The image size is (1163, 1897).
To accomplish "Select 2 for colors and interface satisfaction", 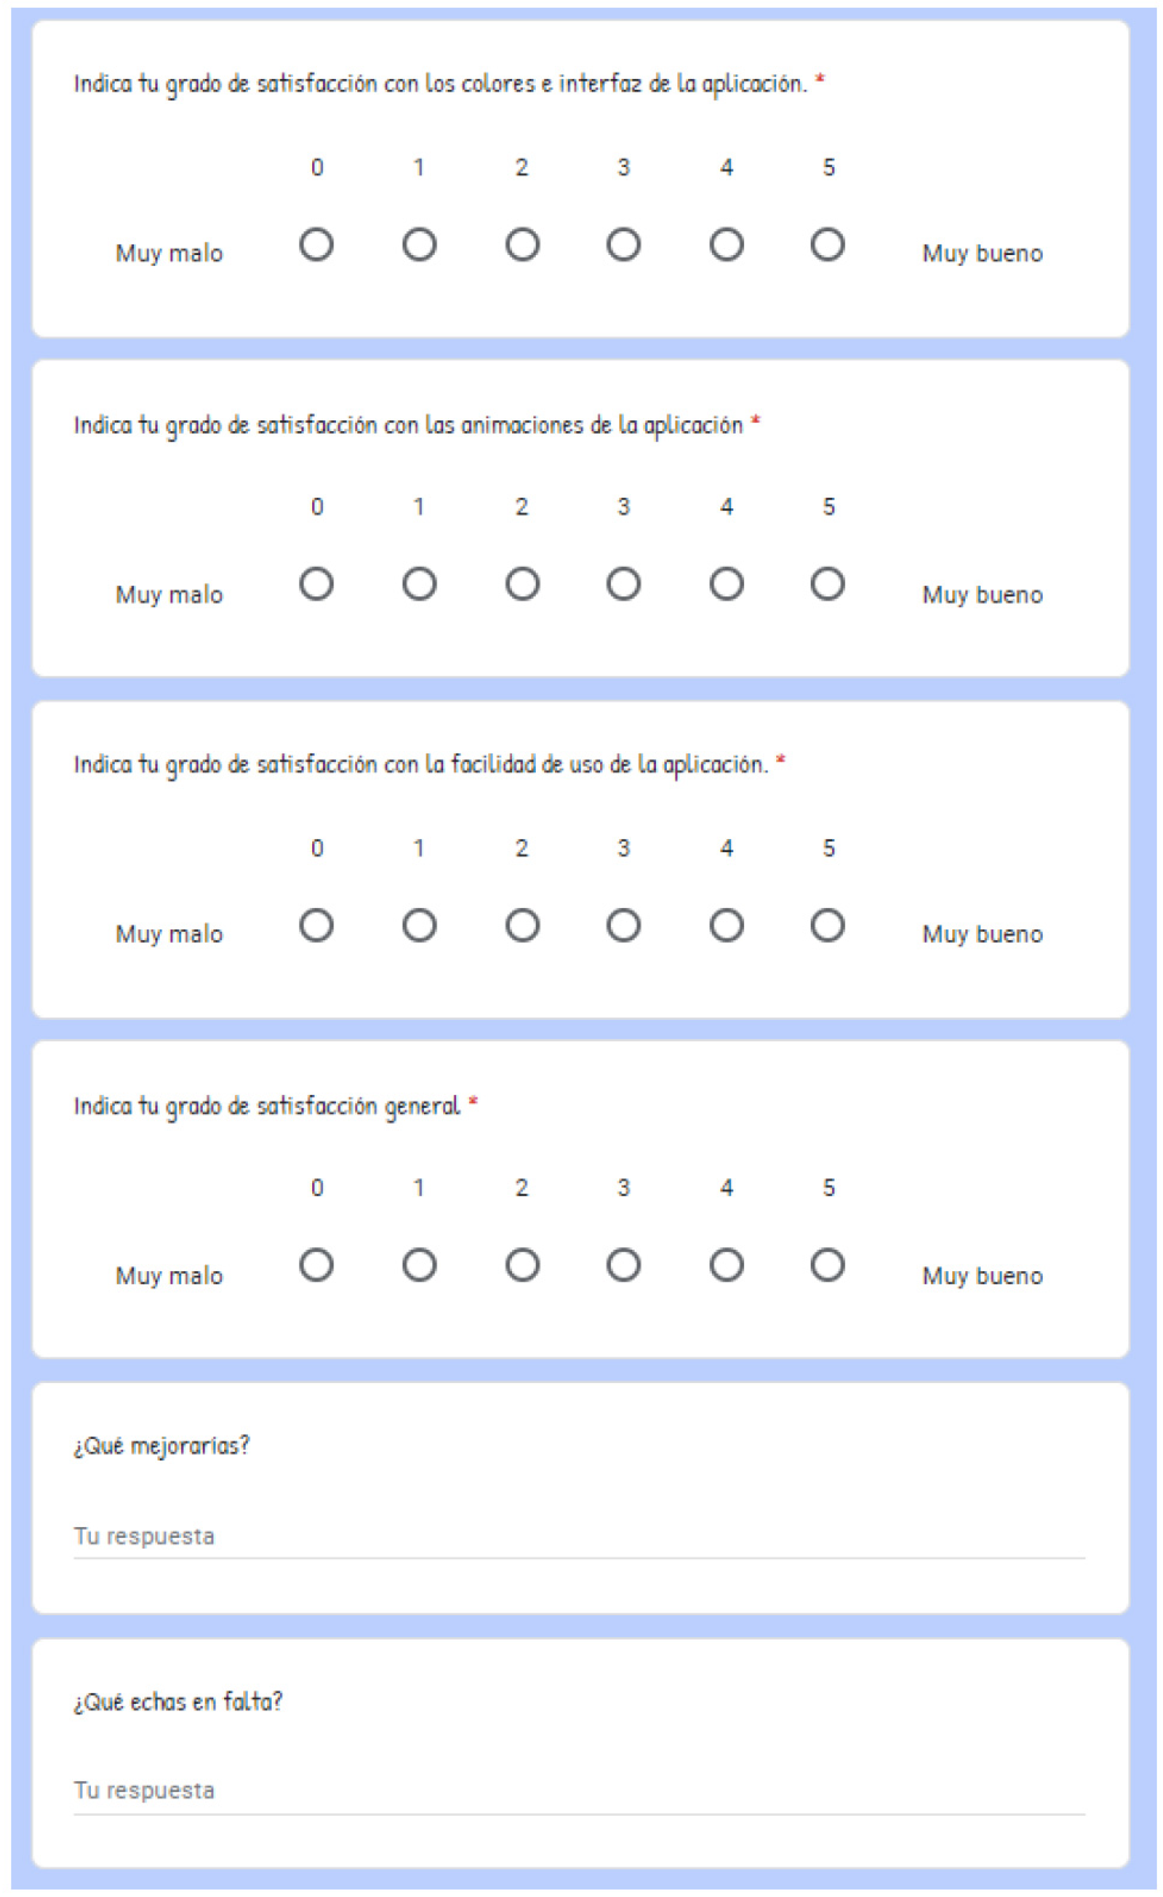I will (522, 245).
